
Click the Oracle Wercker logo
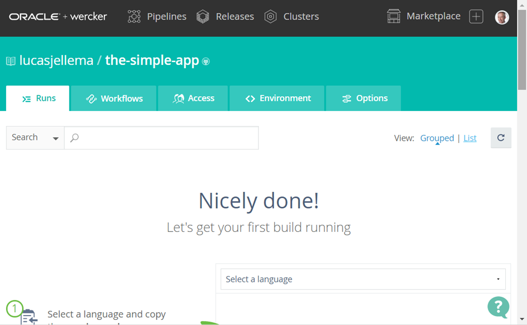(x=58, y=16)
